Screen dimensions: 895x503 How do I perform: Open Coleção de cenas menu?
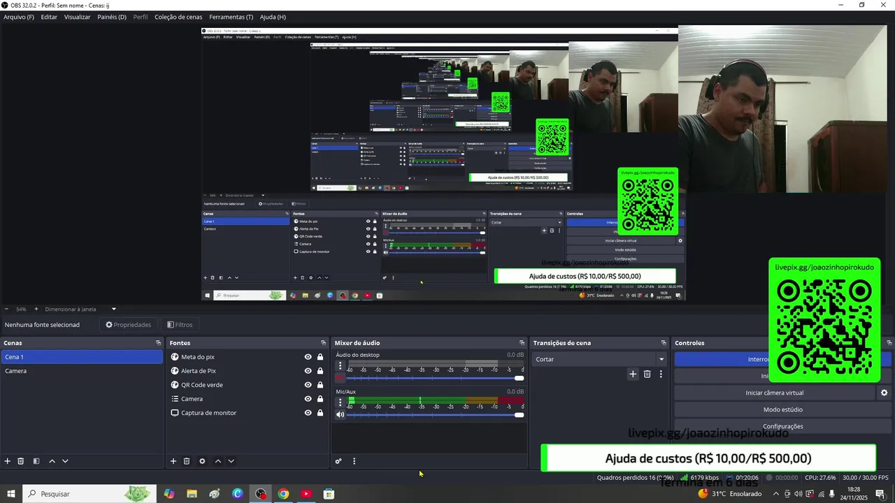178,17
